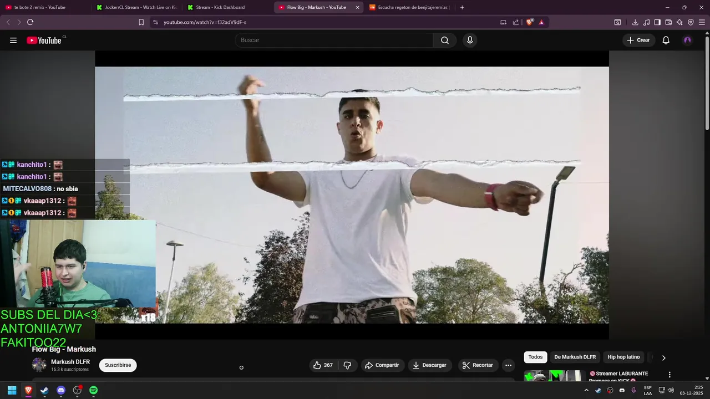The width and height of the screenshot is (710, 399).
Task: Open Brave VPN shield icon
Action: click(x=691, y=22)
